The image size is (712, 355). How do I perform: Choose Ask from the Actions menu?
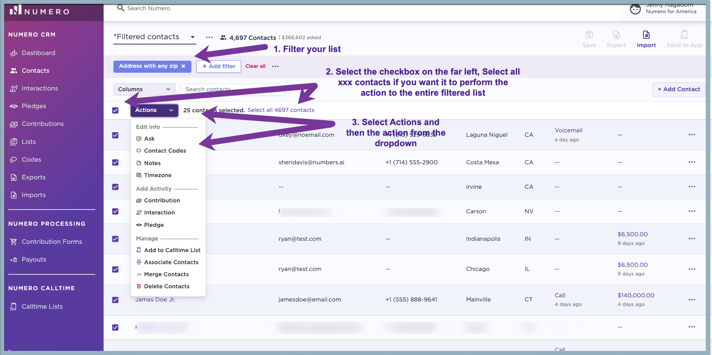[x=149, y=139]
